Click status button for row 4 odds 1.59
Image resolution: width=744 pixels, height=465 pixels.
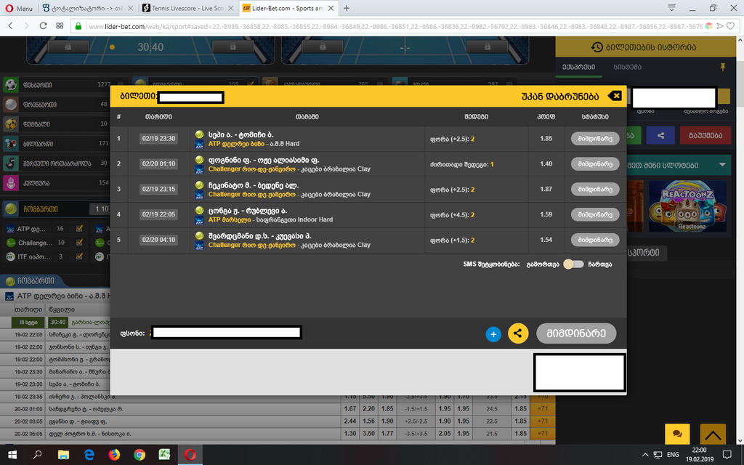point(595,214)
